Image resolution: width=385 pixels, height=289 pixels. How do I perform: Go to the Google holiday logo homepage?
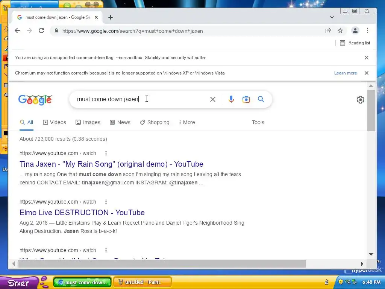click(35, 99)
